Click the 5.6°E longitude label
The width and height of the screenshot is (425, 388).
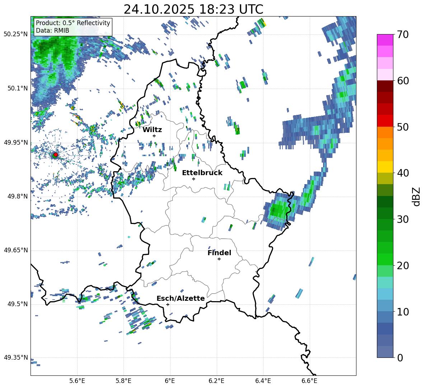[77, 381]
